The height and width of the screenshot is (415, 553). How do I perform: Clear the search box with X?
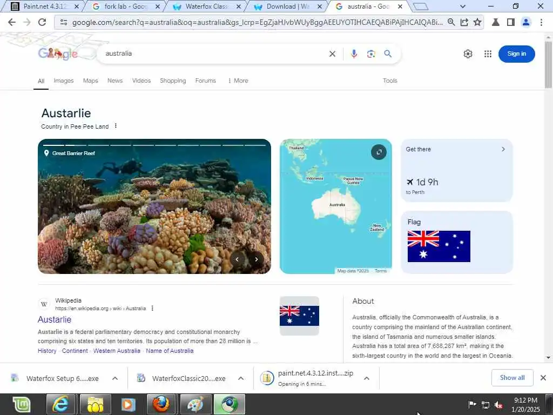pyautogui.click(x=332, y=53)
